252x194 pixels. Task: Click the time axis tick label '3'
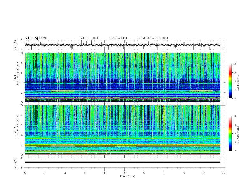click(85, 173)
